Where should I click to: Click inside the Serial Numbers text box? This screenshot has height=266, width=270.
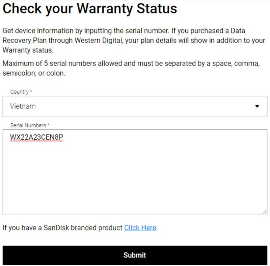135,169
